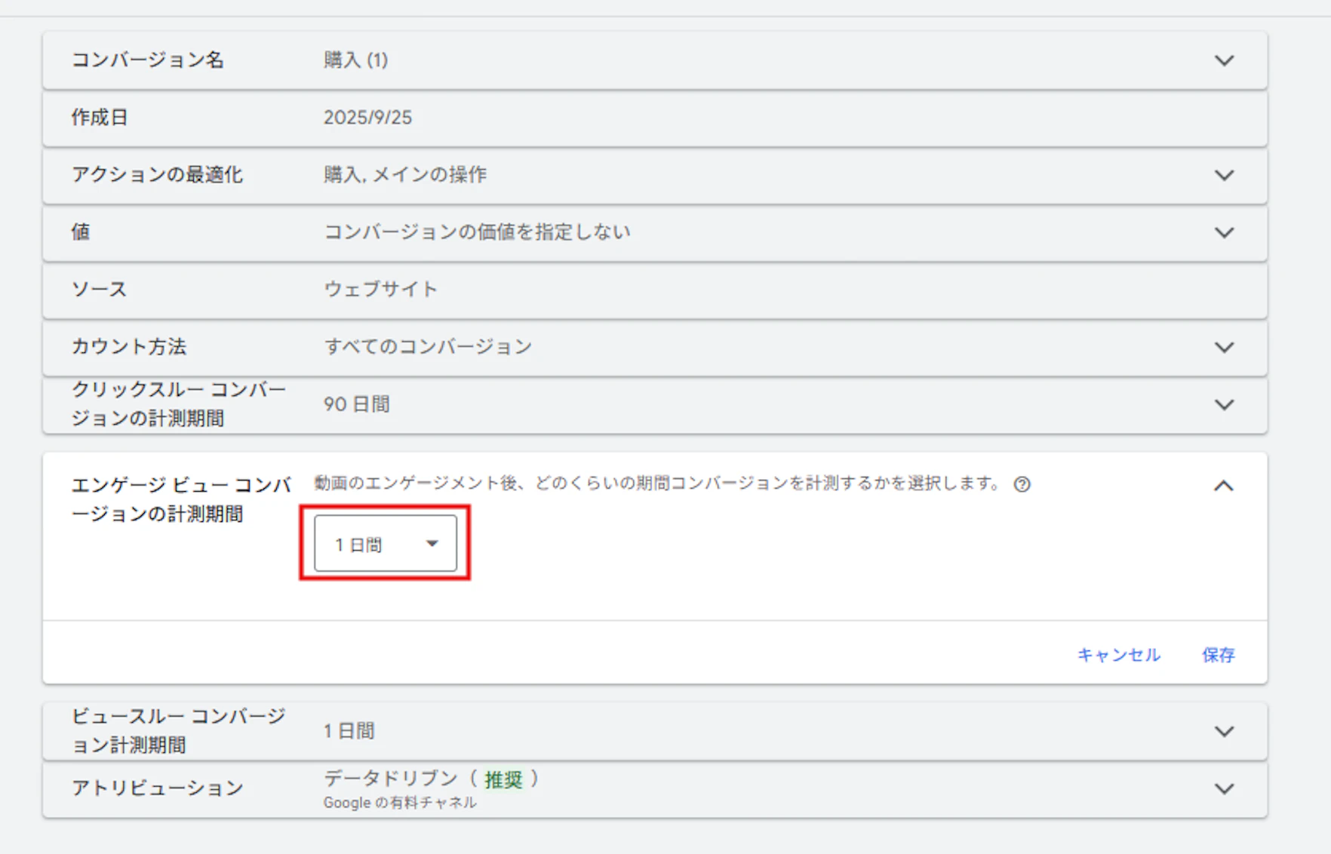Click the 購入, メインの操作 value
This screenshot has height=854, width=1331.
click(405, 175)
